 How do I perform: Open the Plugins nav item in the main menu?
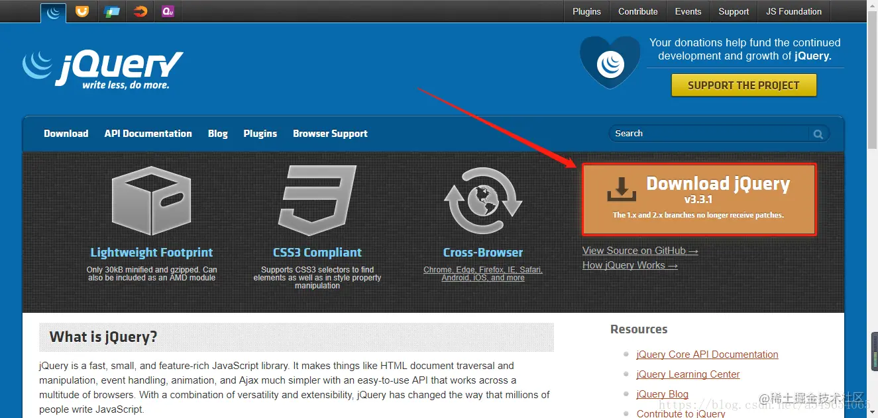[260, 134]
